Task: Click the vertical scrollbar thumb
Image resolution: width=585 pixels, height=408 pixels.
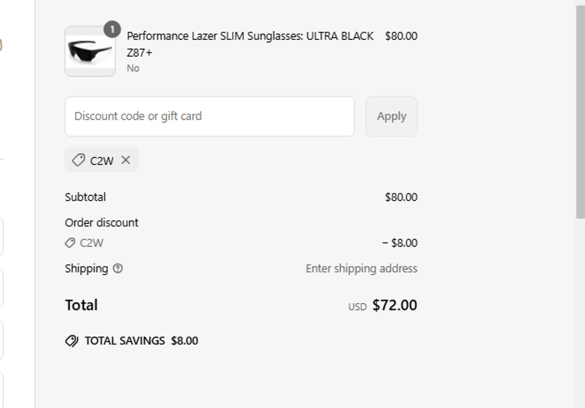Action: pyautogui.click(x=580, y=112)
